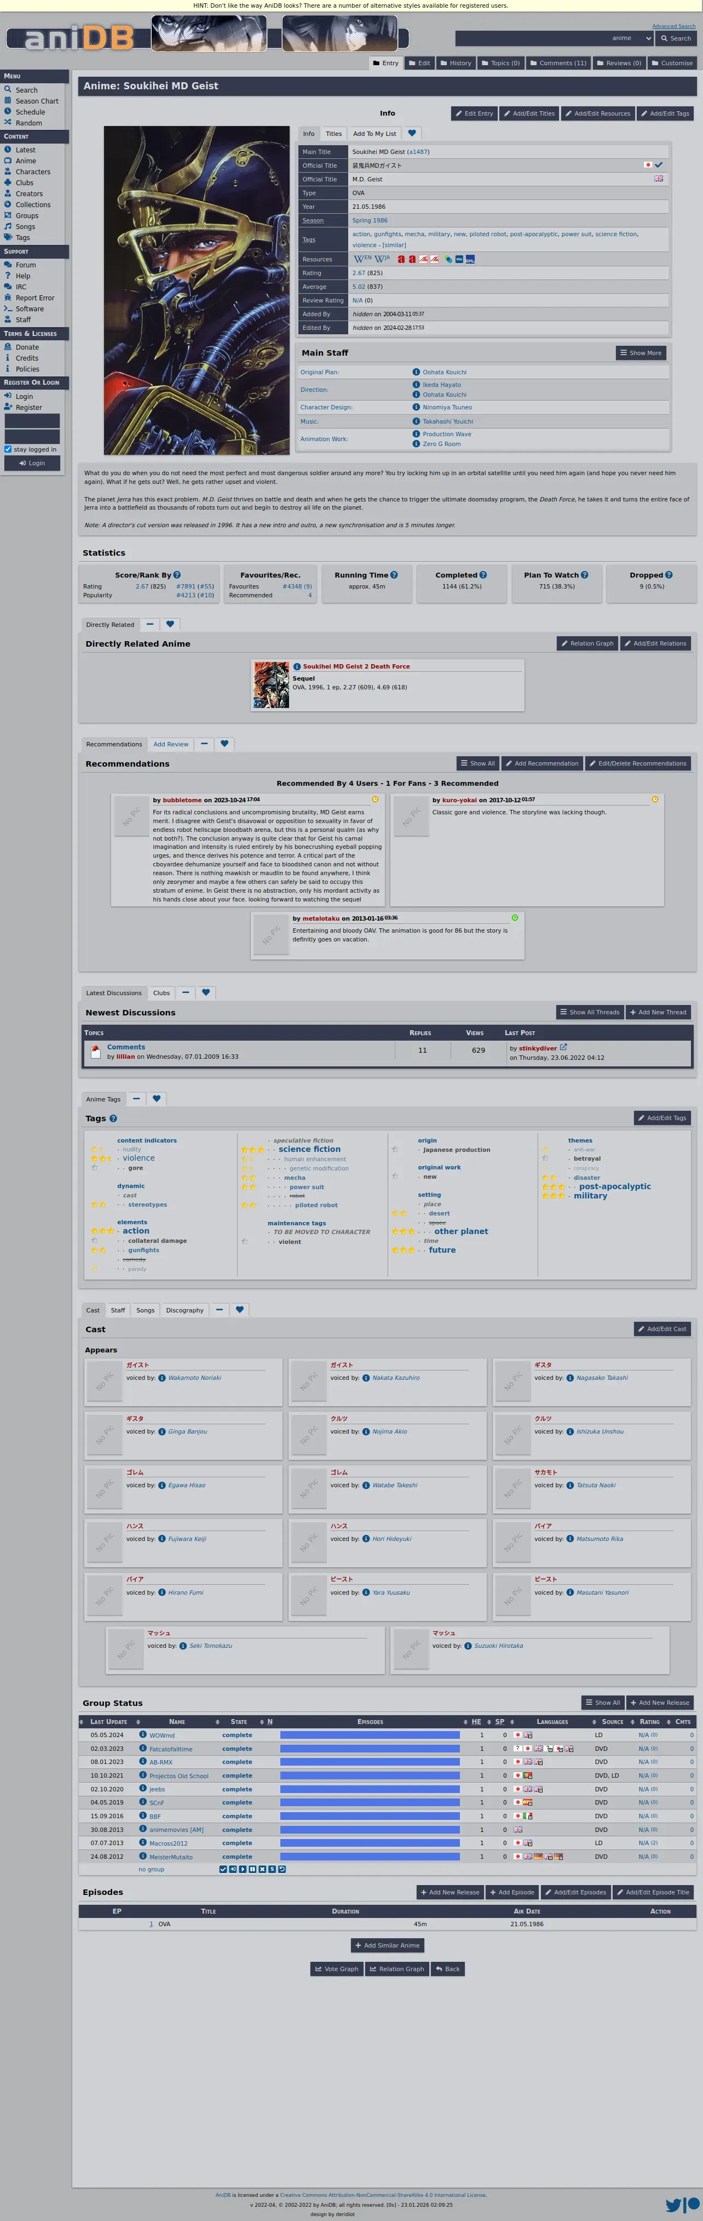Click jeebs row episode progress bar
This screenshot has height=2221, width=703.
click(370, 1789)
